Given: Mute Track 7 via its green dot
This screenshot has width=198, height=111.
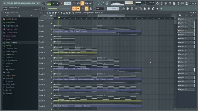Looking at the screenshot, I should pos(52,40).
